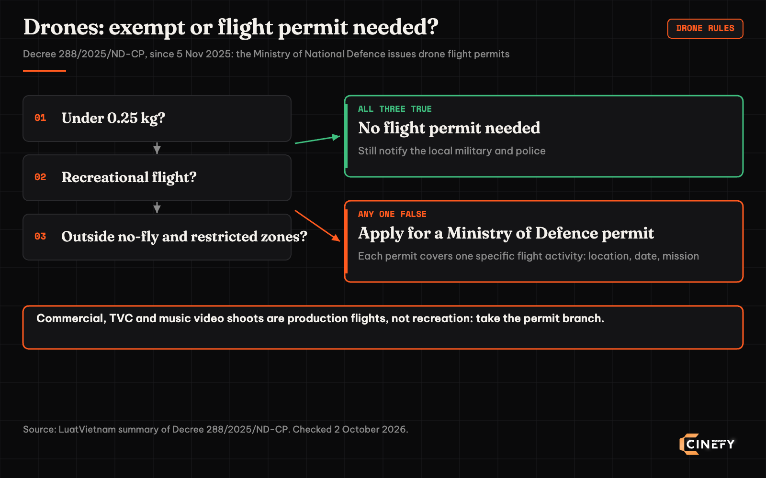Viewport: 766px width, 478px height.
Task: Click the 'ALL THREE TRUE' label
Action: (395, 109)
